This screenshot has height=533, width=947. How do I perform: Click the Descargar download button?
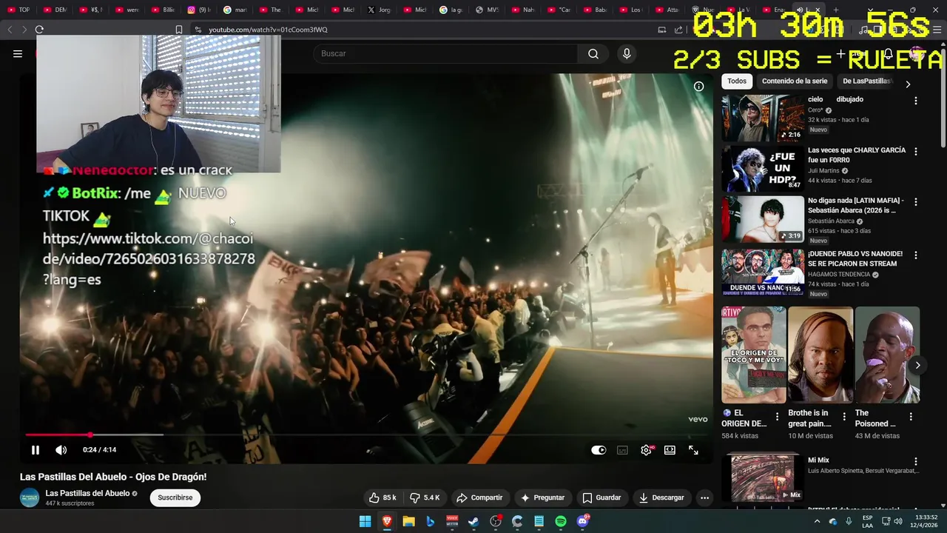pyautogui.click(x=661, y=497)
